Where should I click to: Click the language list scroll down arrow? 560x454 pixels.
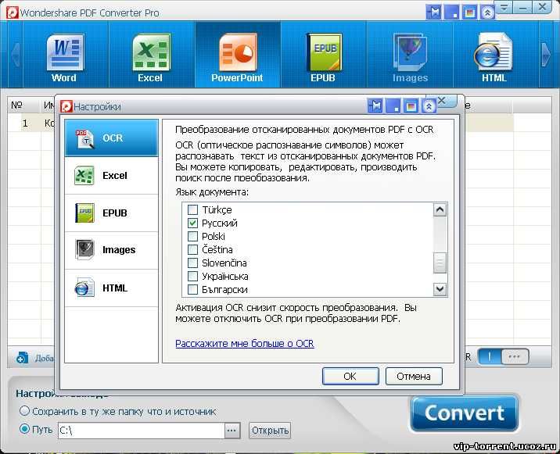coord(440,289)
